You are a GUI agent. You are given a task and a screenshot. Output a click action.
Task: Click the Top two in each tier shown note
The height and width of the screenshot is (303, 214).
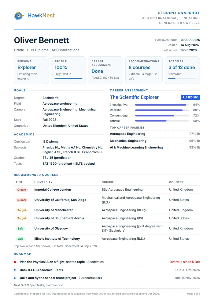56,246
